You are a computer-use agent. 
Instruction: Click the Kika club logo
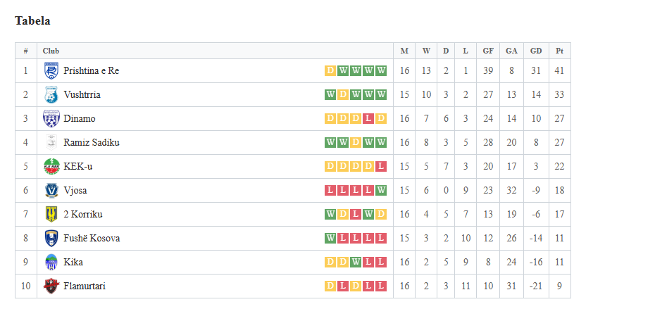51,263
